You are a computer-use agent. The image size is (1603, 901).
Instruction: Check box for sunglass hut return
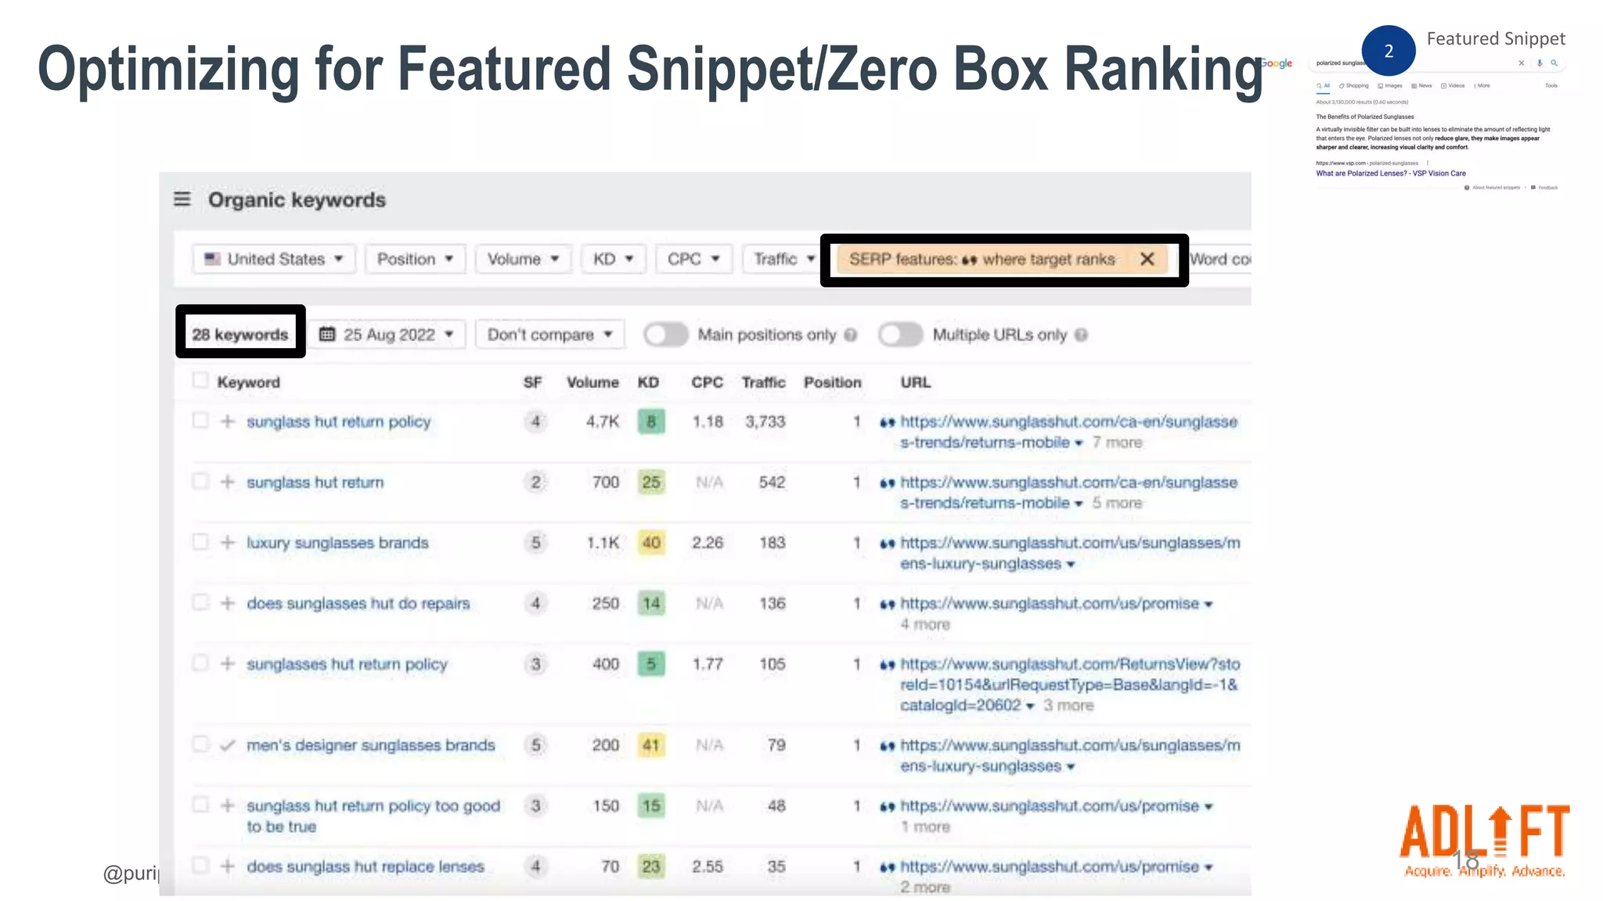[x=200, y=480]
